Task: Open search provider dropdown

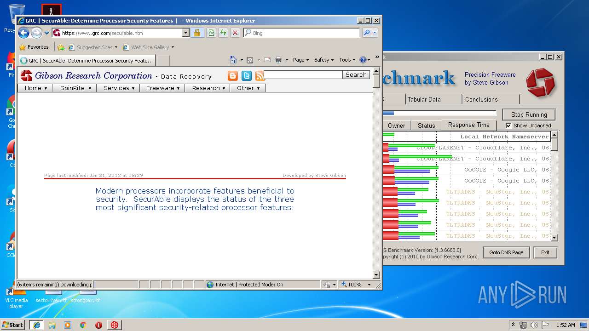Action: 375,33
